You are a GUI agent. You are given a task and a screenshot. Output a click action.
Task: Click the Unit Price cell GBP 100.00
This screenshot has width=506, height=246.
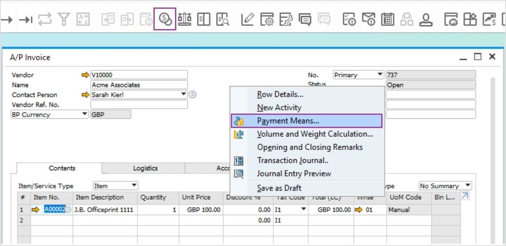coord(201,210)
